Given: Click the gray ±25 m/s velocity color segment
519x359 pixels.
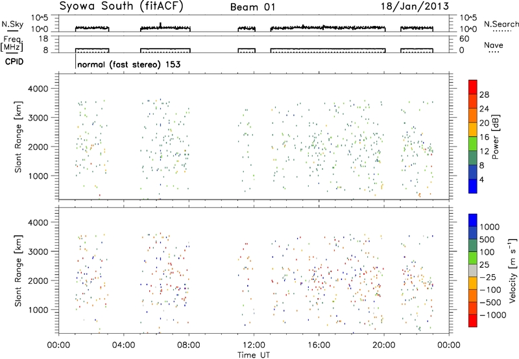Looking at the screenshot, I should point(473,270).
